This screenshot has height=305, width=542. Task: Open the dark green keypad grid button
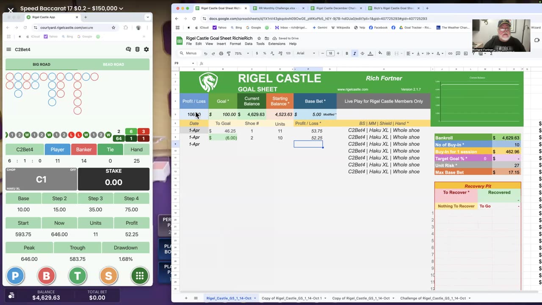click(140, 276)
